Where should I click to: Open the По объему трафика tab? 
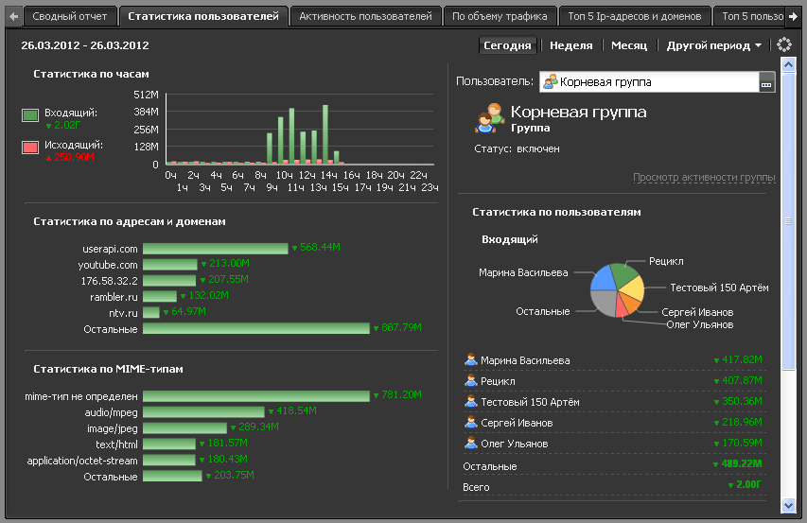click(x=500, y=16)
